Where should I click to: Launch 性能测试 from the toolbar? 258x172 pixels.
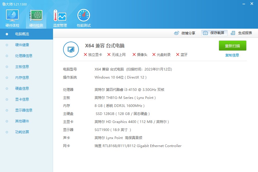[83, 17]
